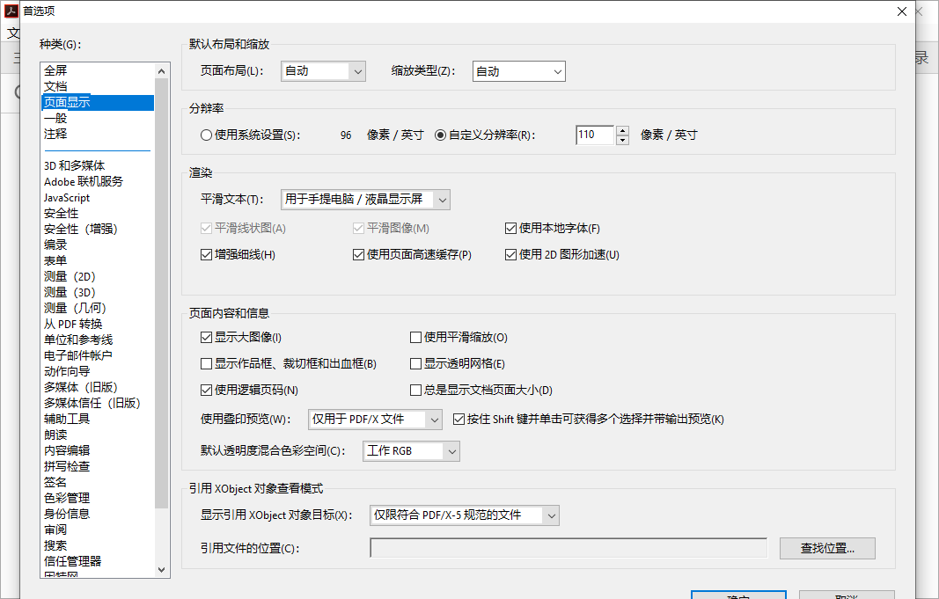Open the 平滑文本 dropdown menu
Image resolution: width=939 pixels, height=599 pixels.
365,199
